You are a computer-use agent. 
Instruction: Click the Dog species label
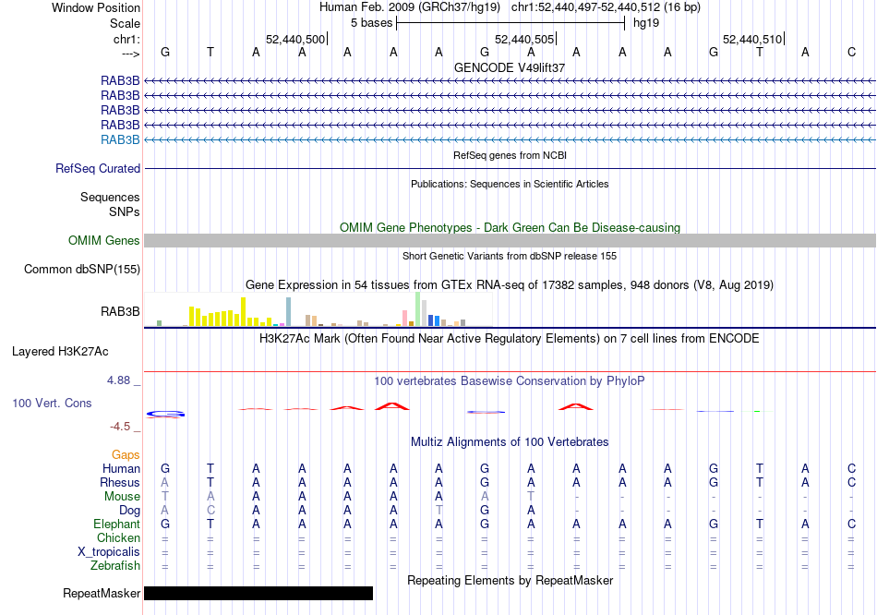click(130, 511)
